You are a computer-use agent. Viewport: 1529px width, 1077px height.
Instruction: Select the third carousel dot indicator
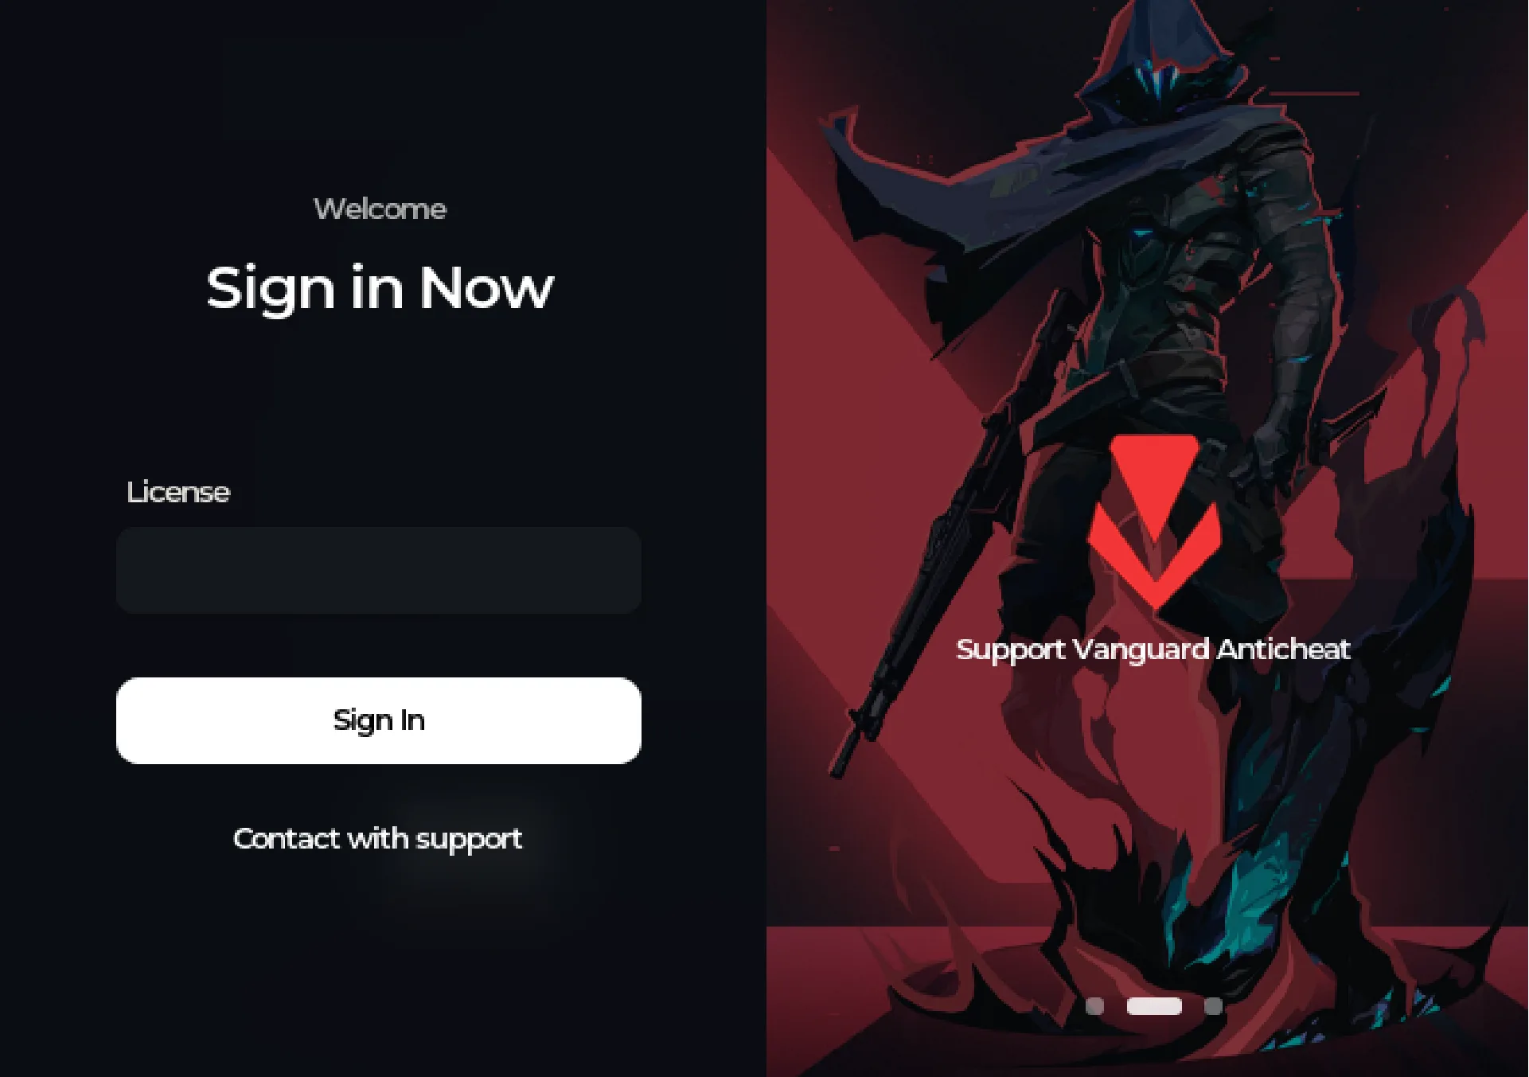(1213, 1006)
